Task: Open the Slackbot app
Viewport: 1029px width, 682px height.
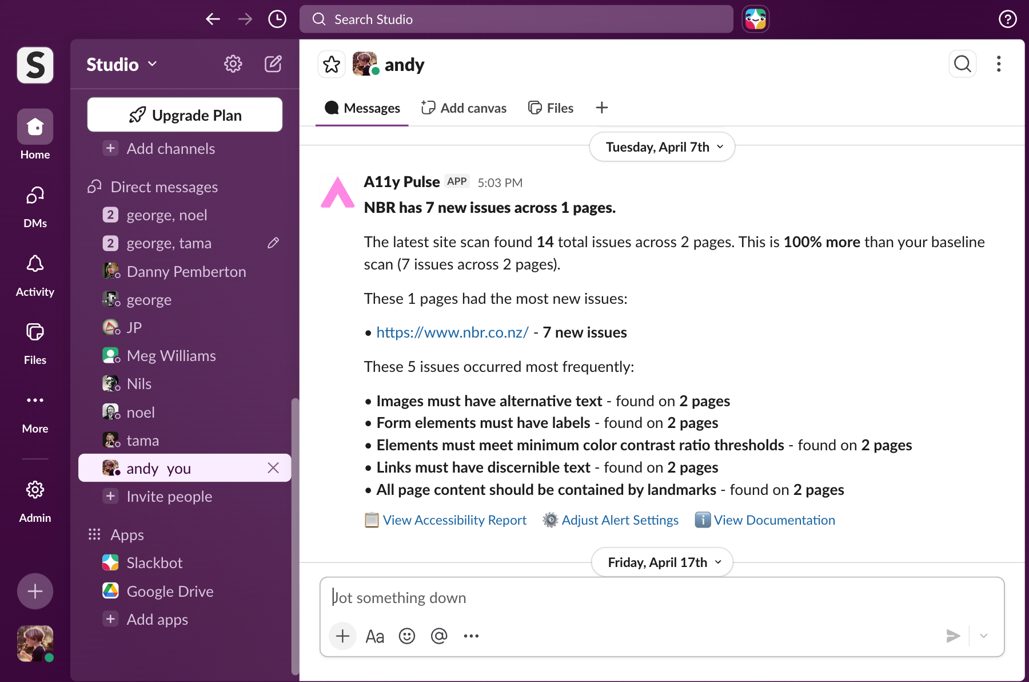Action: 185,562
